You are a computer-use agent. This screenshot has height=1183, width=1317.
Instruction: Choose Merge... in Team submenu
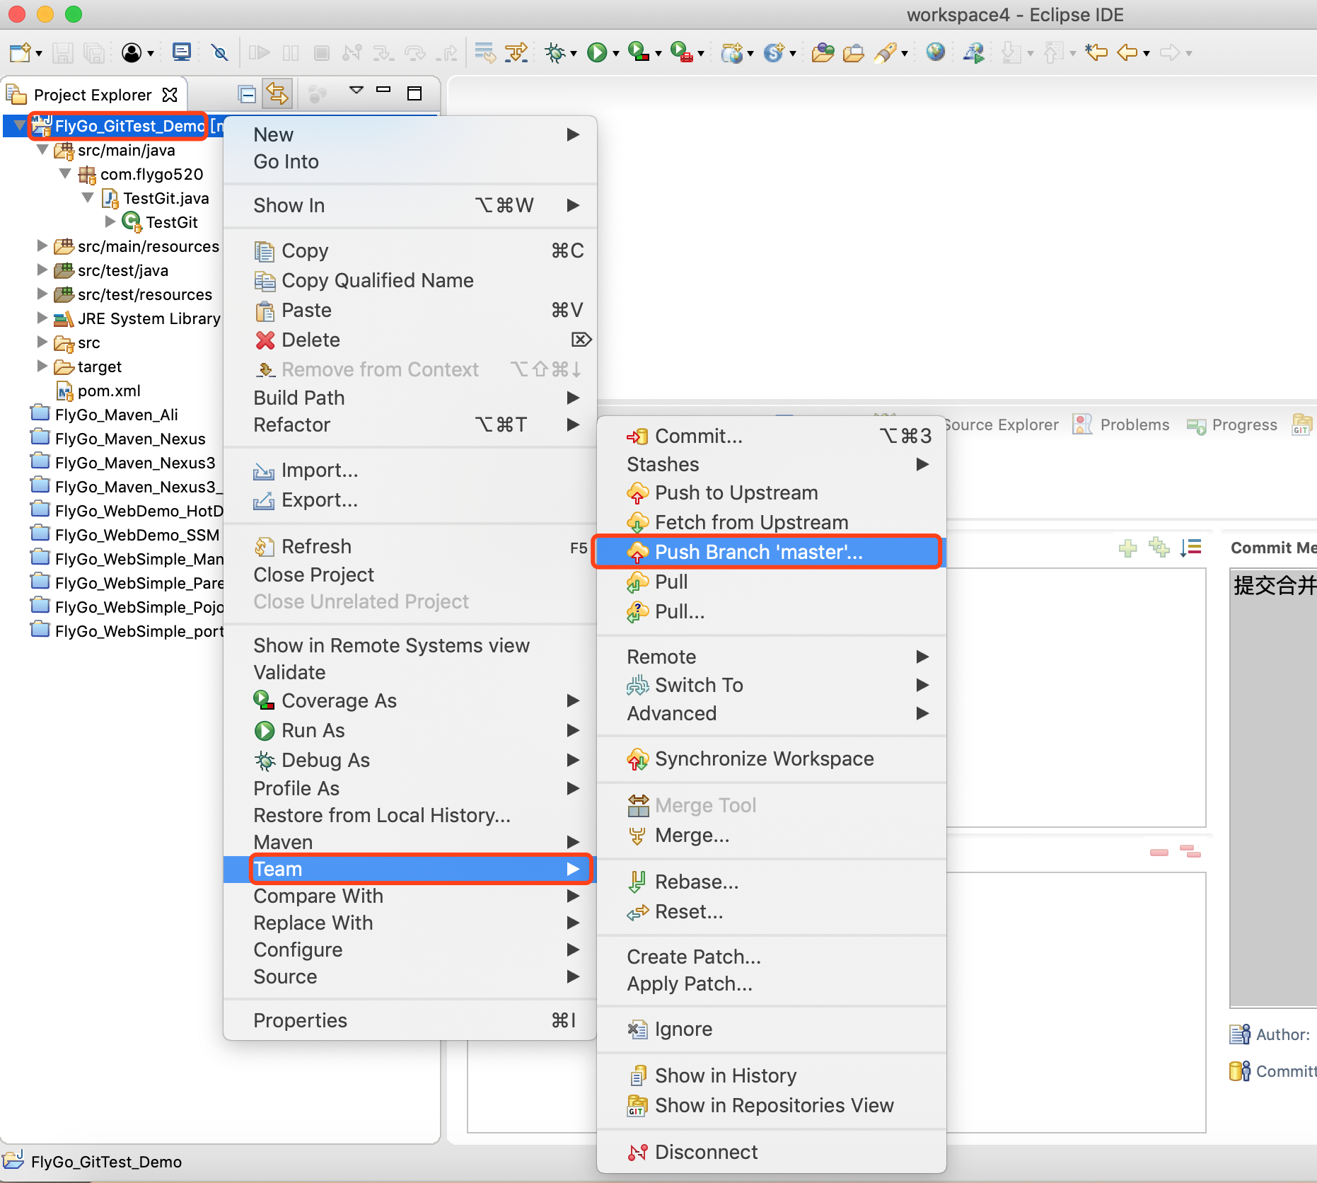771,835
